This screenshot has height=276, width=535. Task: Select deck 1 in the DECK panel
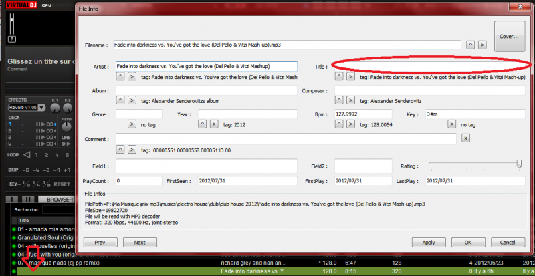(10, 124)
